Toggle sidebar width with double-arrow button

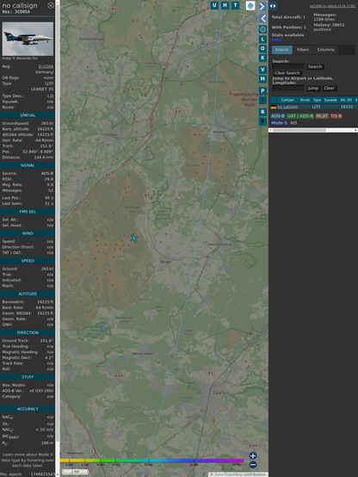click(x=273, y=6)
